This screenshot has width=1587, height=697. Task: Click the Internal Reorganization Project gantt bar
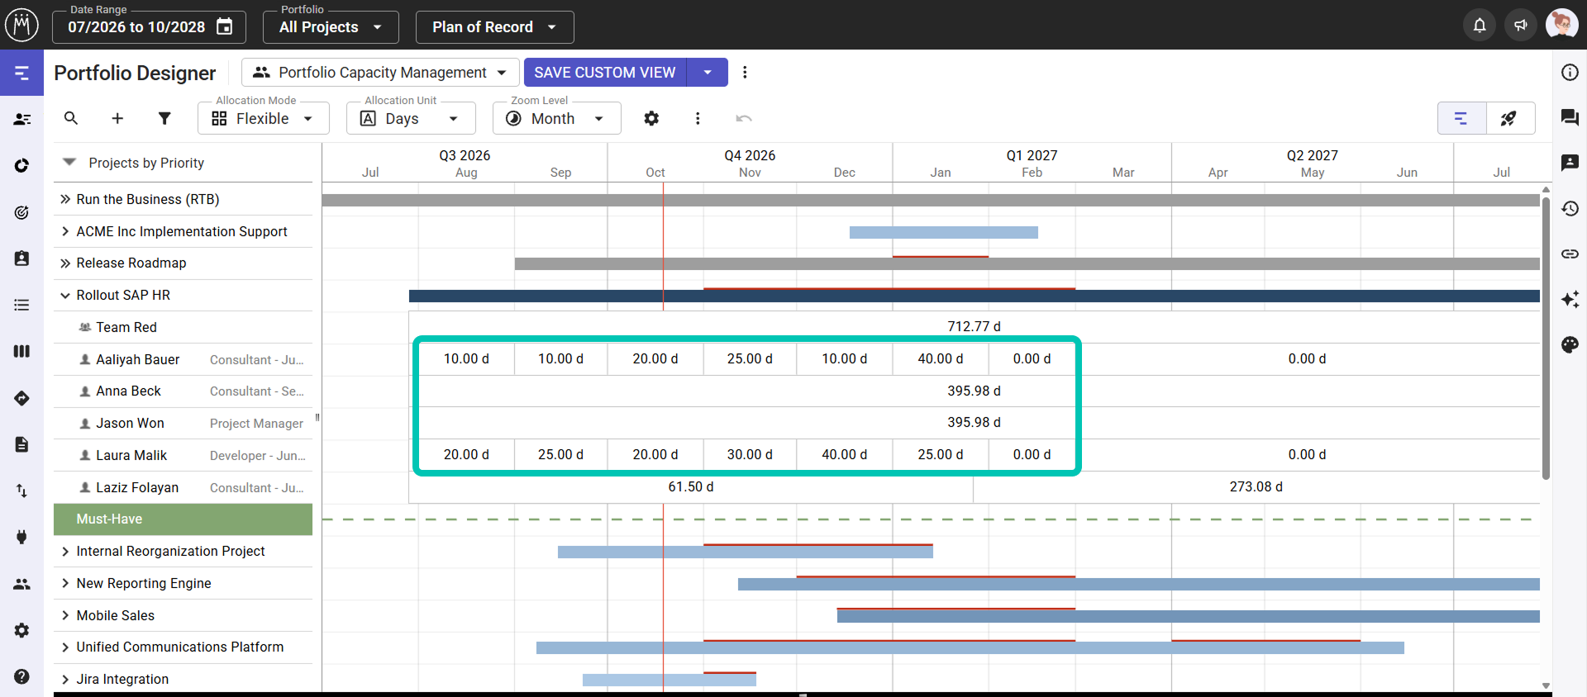746,552
